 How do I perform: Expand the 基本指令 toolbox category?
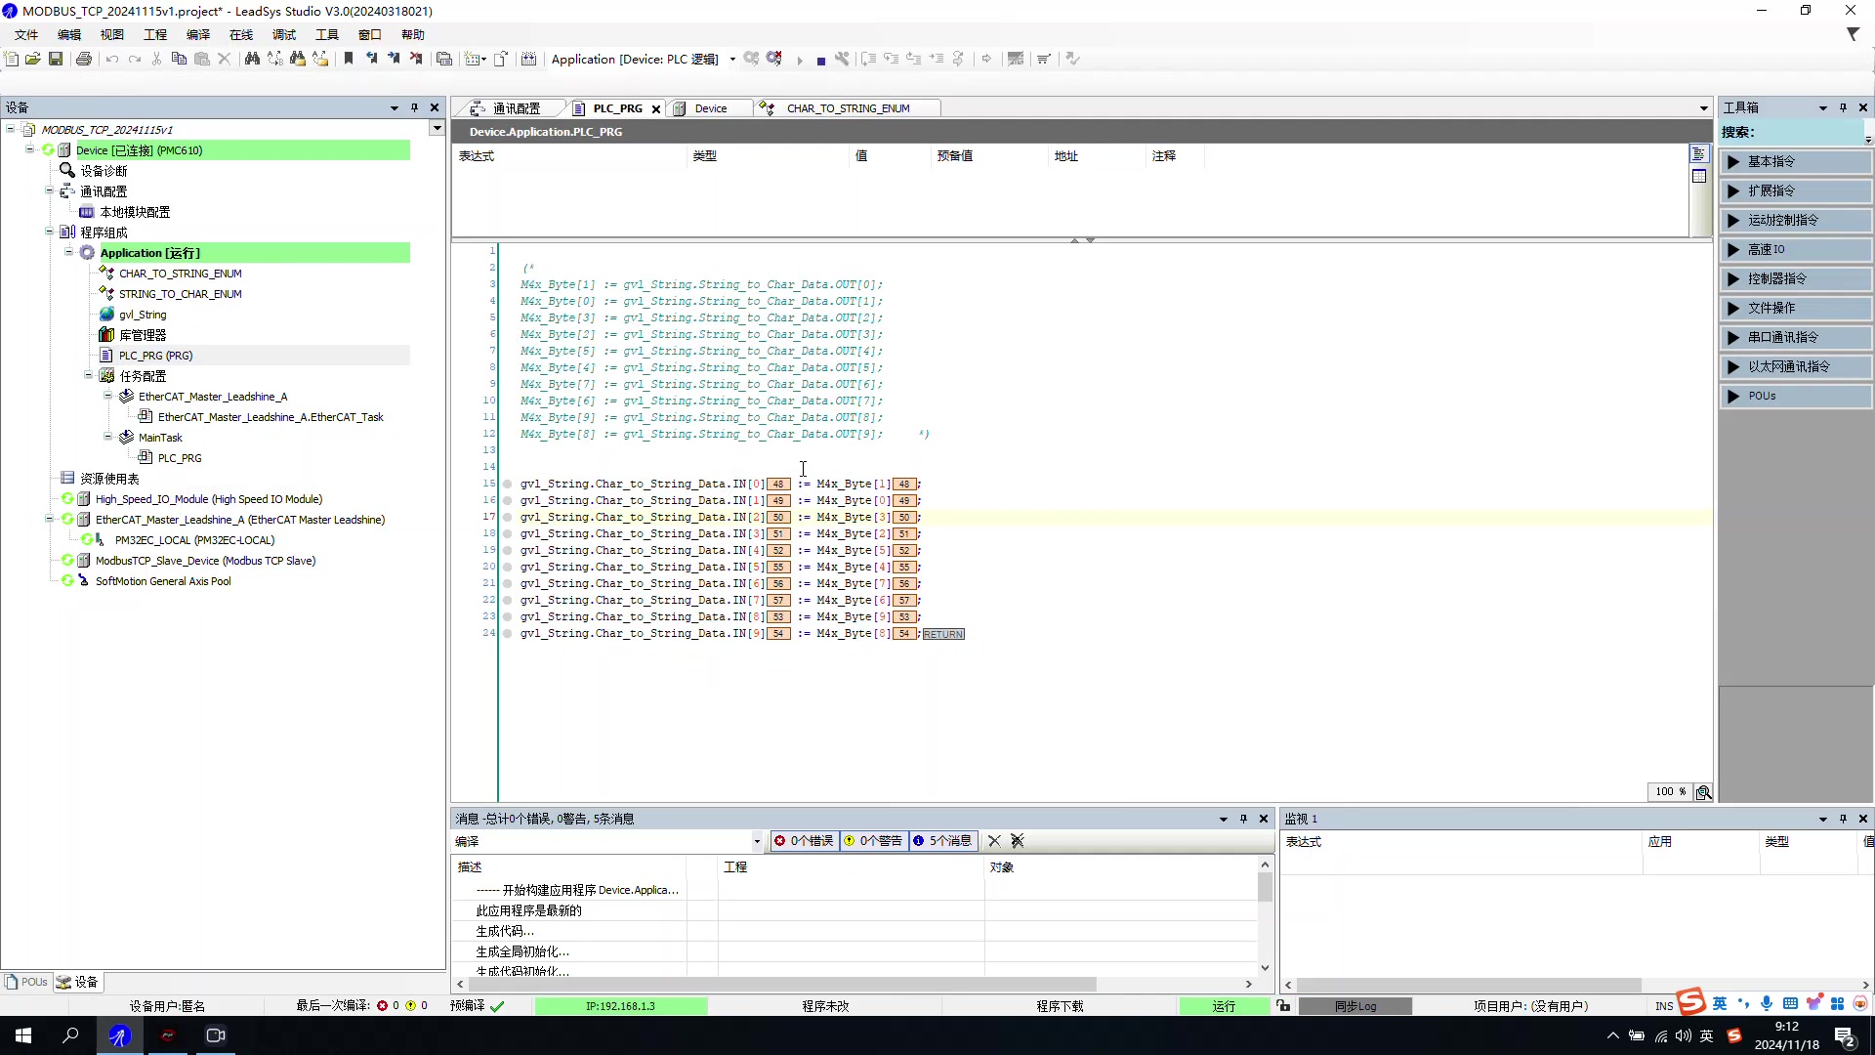pos(1795,162)
